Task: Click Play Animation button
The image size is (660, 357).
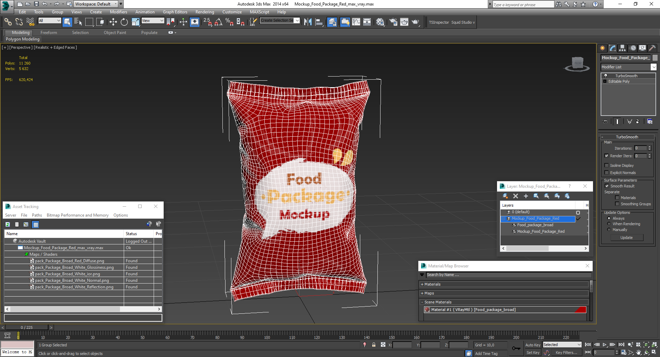Action: (x=604, y=345)
